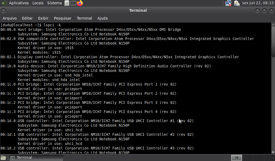The height and width of the screenshot is (161, 275).
Task: Launch the file manager from top panel
Action: pyautogui.click(x=67, y=3)
